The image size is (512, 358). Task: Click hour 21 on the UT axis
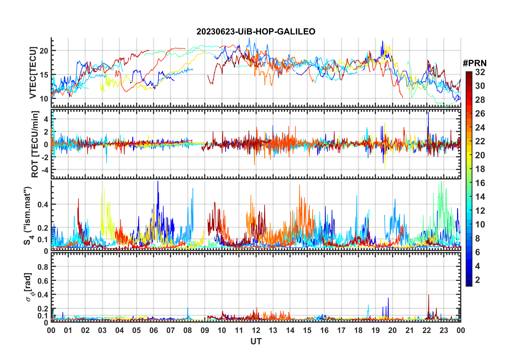(410, 330)
